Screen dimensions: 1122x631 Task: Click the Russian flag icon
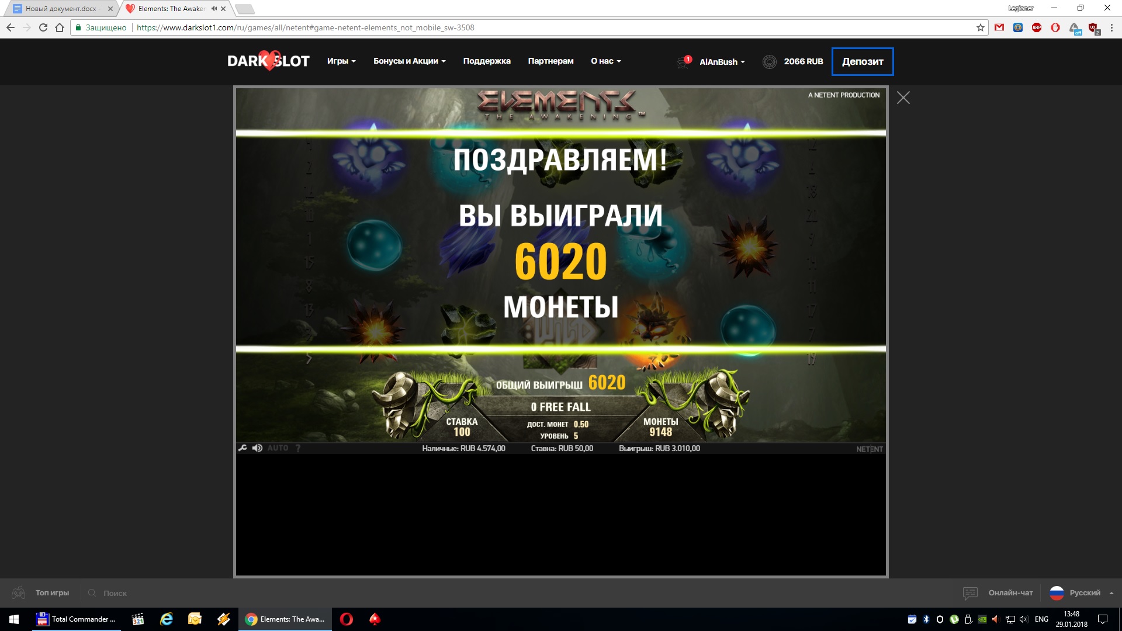tap(1057, 593)
